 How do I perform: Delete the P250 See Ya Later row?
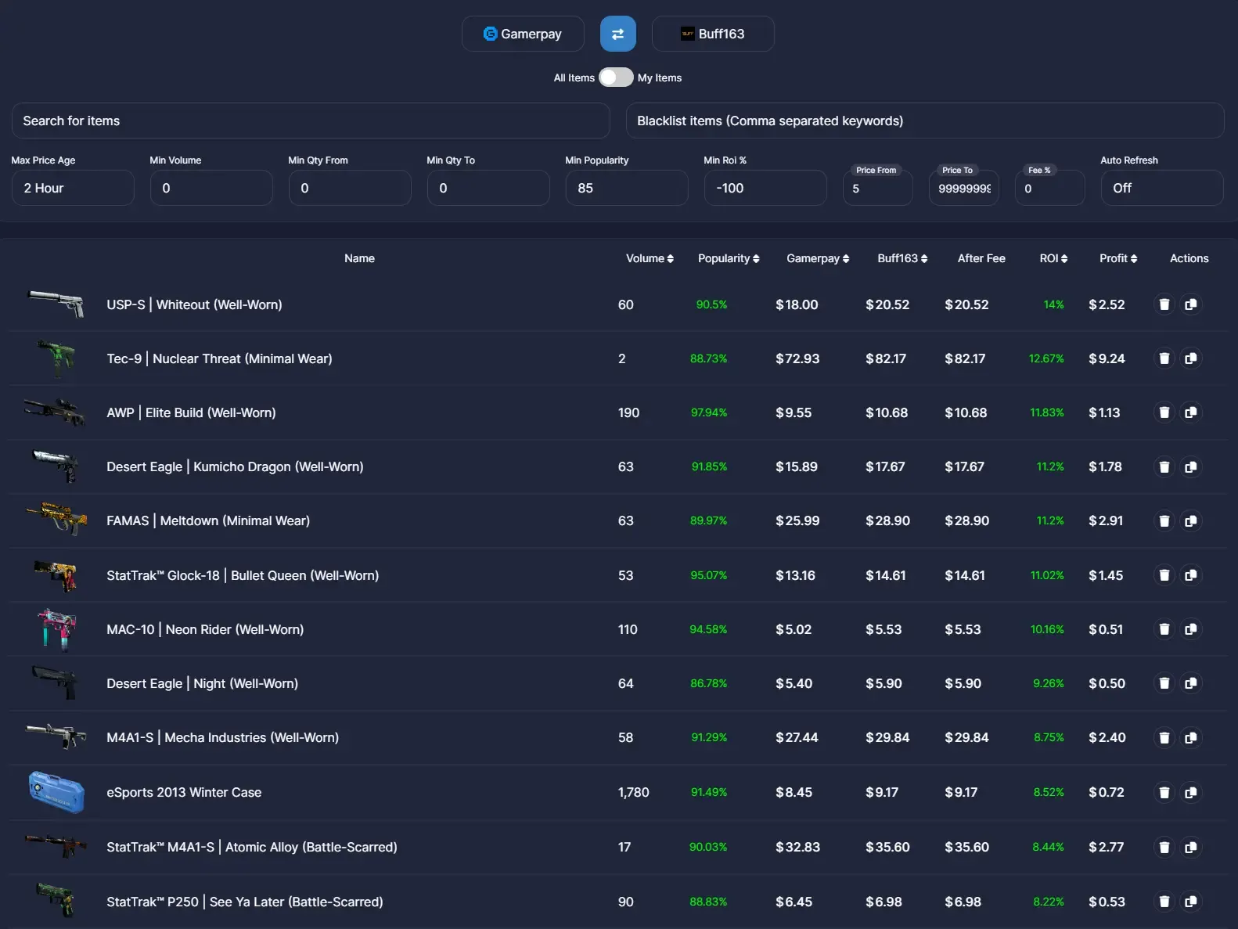tap(1164, 902)
